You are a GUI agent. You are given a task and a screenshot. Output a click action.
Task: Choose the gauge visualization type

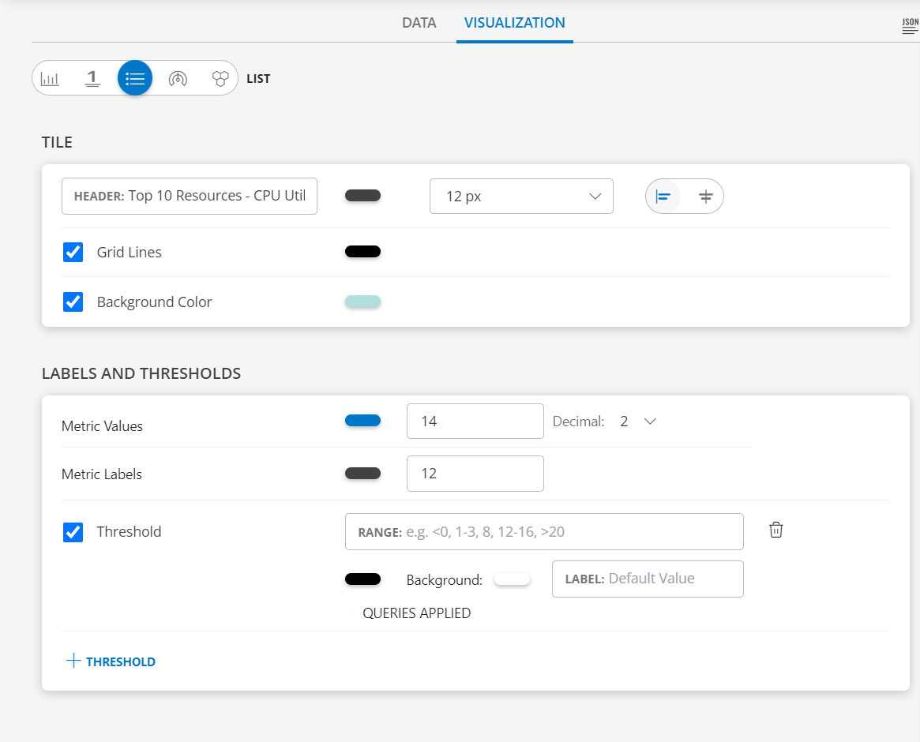point(178,78)
